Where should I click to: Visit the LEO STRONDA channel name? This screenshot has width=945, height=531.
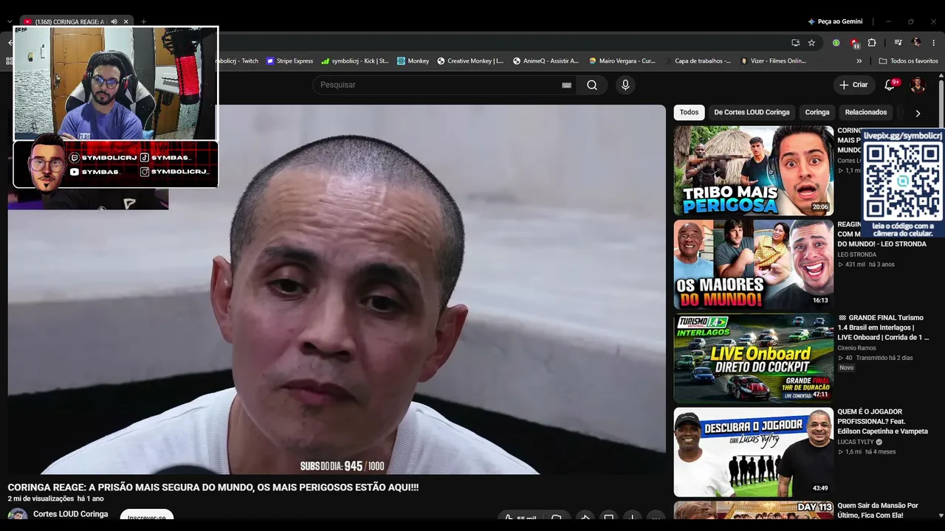click(856, 254)
